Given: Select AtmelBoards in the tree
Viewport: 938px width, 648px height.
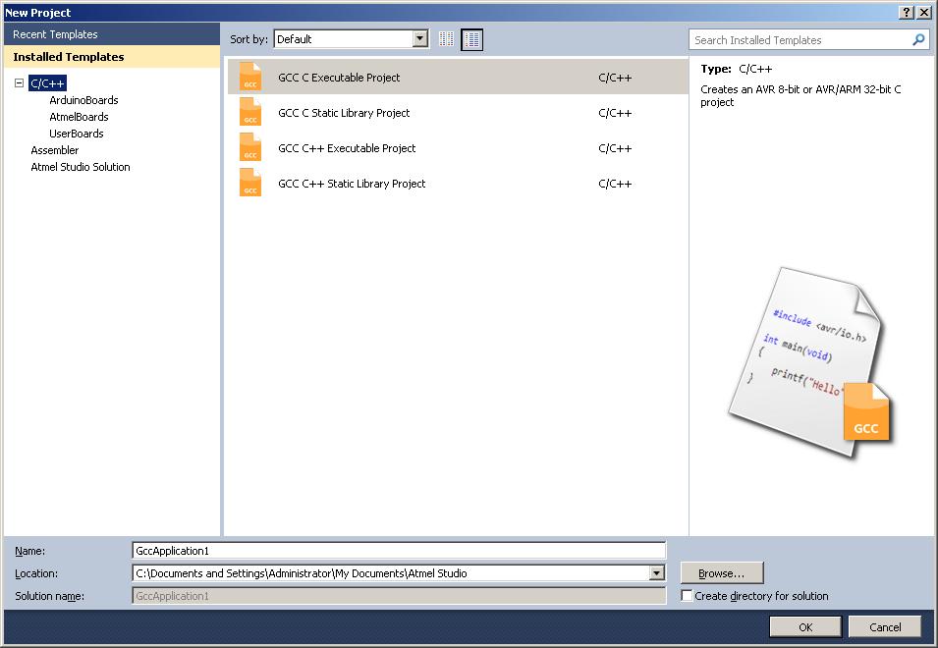Looking at the screenshot, I should [79, 117].
